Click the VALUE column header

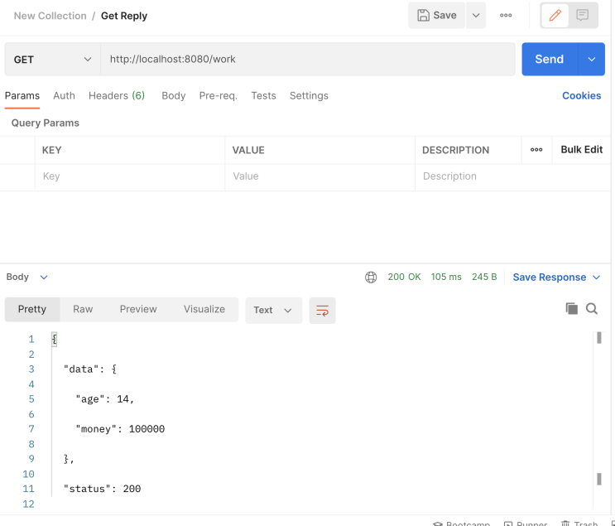[x=248, y=150]
